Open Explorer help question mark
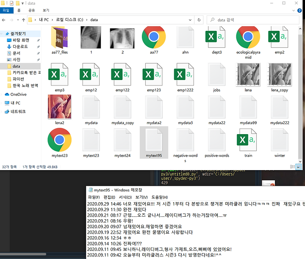Screen dimensions: 305x259 (299, 11)
